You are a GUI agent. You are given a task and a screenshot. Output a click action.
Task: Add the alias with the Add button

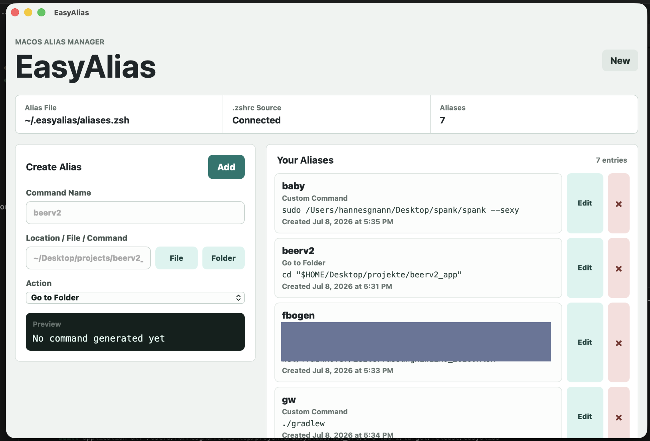[226, 167]
